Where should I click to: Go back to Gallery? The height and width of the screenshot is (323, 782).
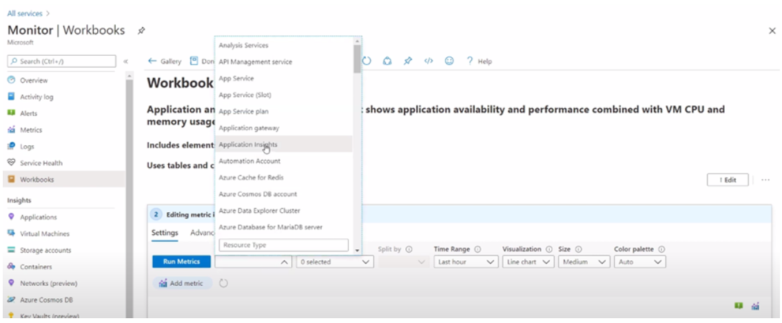(165, 61)
